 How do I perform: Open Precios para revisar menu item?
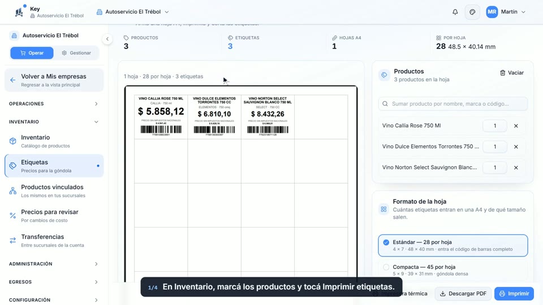(54, 216)
